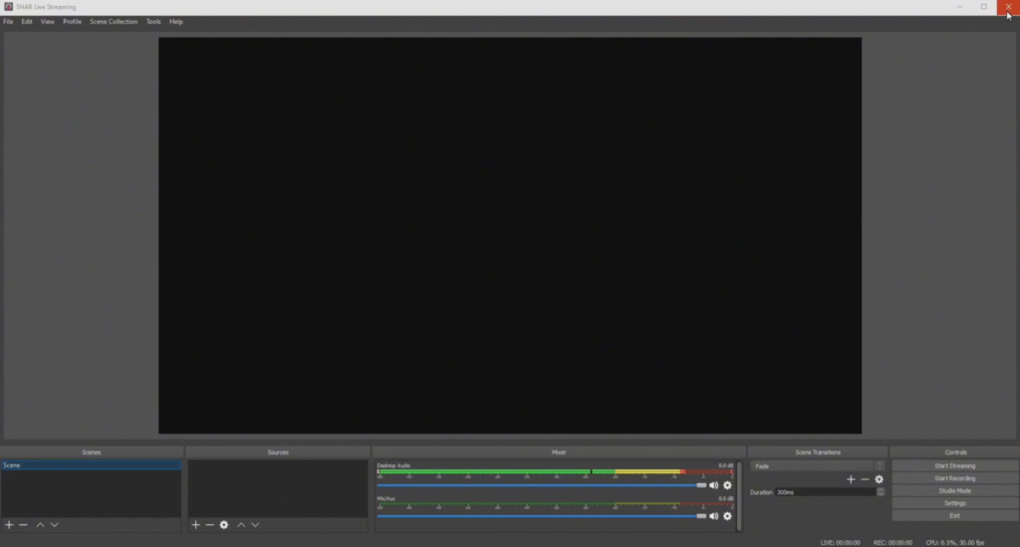Click the Start Recording button

tap(954, 478)
